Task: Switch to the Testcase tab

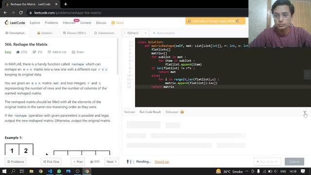Action: pos(129,112)
